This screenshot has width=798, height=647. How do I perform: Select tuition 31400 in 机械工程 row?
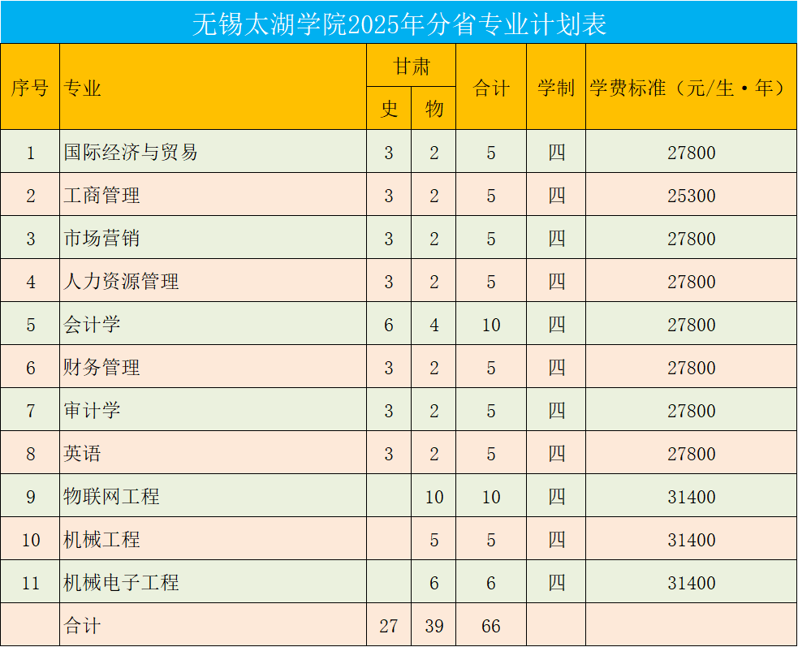691,540
